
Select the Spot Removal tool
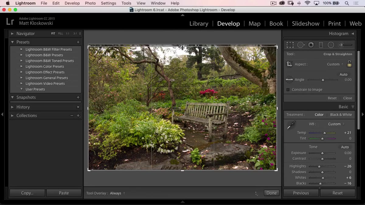301,45
